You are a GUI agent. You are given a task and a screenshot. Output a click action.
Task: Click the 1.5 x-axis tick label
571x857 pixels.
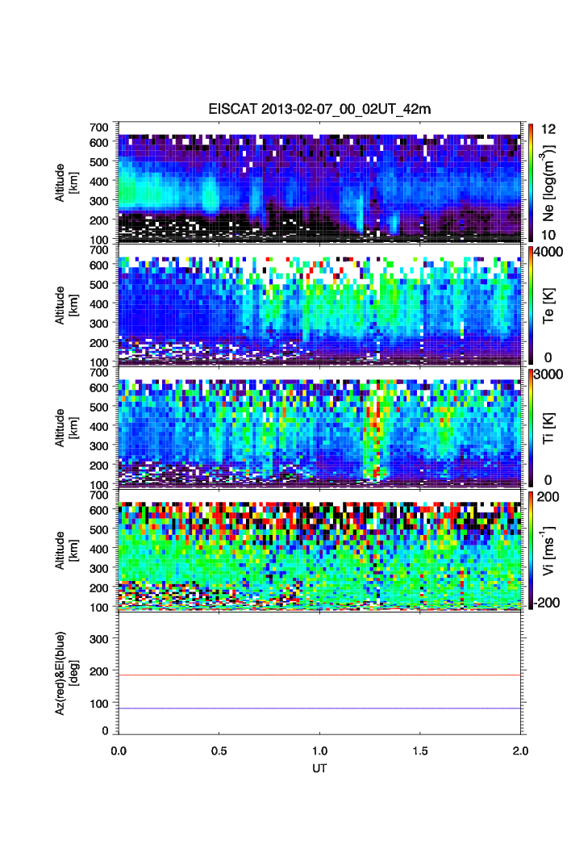[x=420, y=751]
